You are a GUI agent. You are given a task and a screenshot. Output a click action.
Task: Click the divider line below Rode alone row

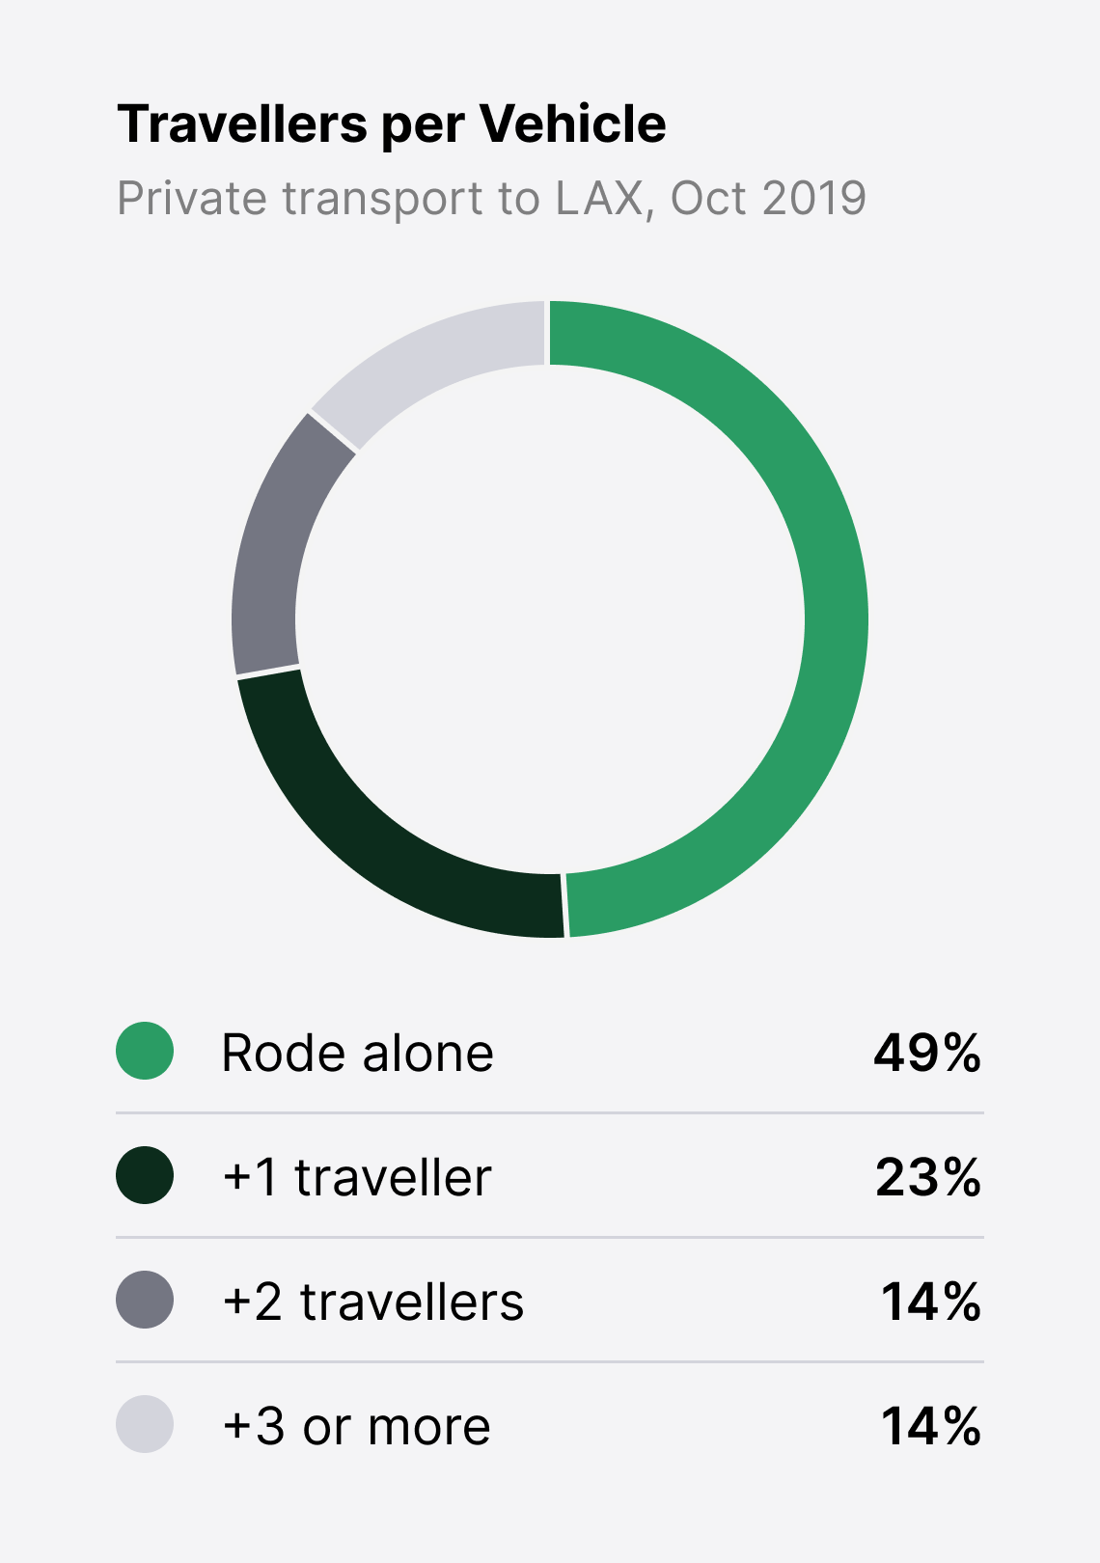[x=550, y=1112]
